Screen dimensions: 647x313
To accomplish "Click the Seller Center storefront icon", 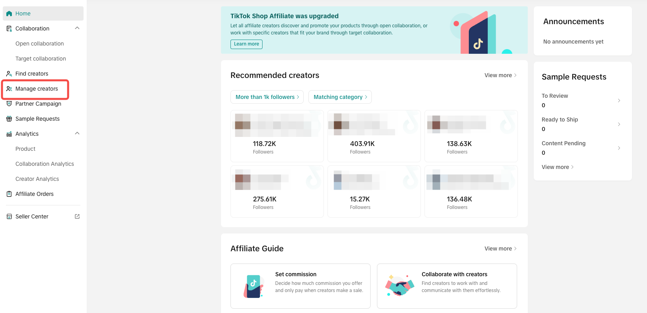I will point(9,216).
